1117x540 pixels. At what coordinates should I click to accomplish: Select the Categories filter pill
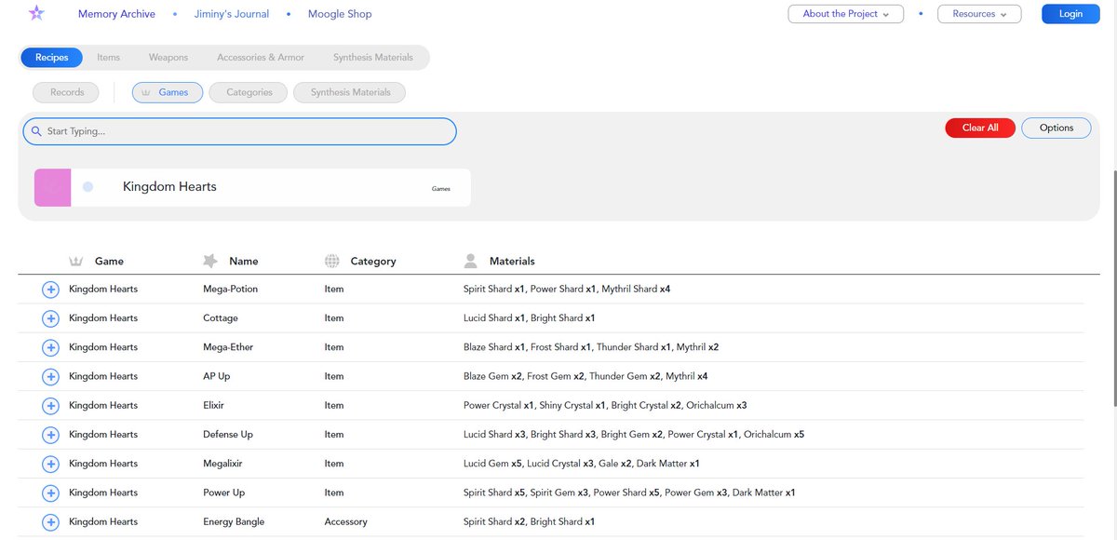coord(249,92)
